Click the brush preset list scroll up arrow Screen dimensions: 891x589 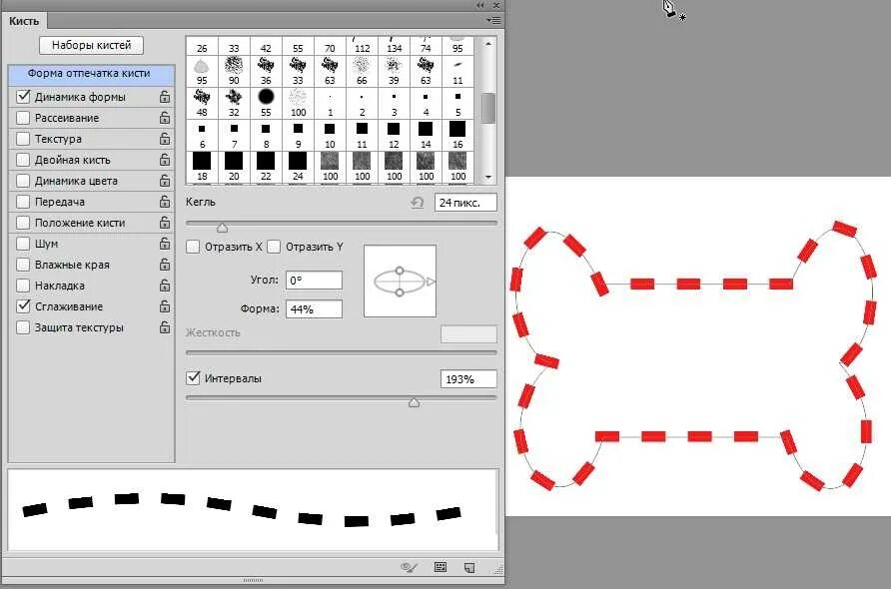488,43
